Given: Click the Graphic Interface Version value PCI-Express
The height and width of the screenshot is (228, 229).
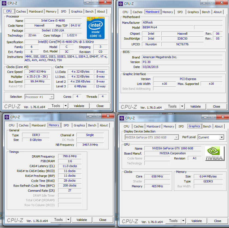Looking at the screenshot, I should pyautogui.click(x=188, y=79).
